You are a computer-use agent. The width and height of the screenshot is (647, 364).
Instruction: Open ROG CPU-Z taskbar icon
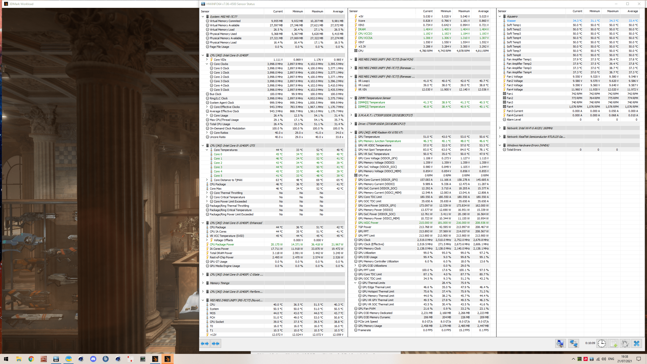point(44,359)
